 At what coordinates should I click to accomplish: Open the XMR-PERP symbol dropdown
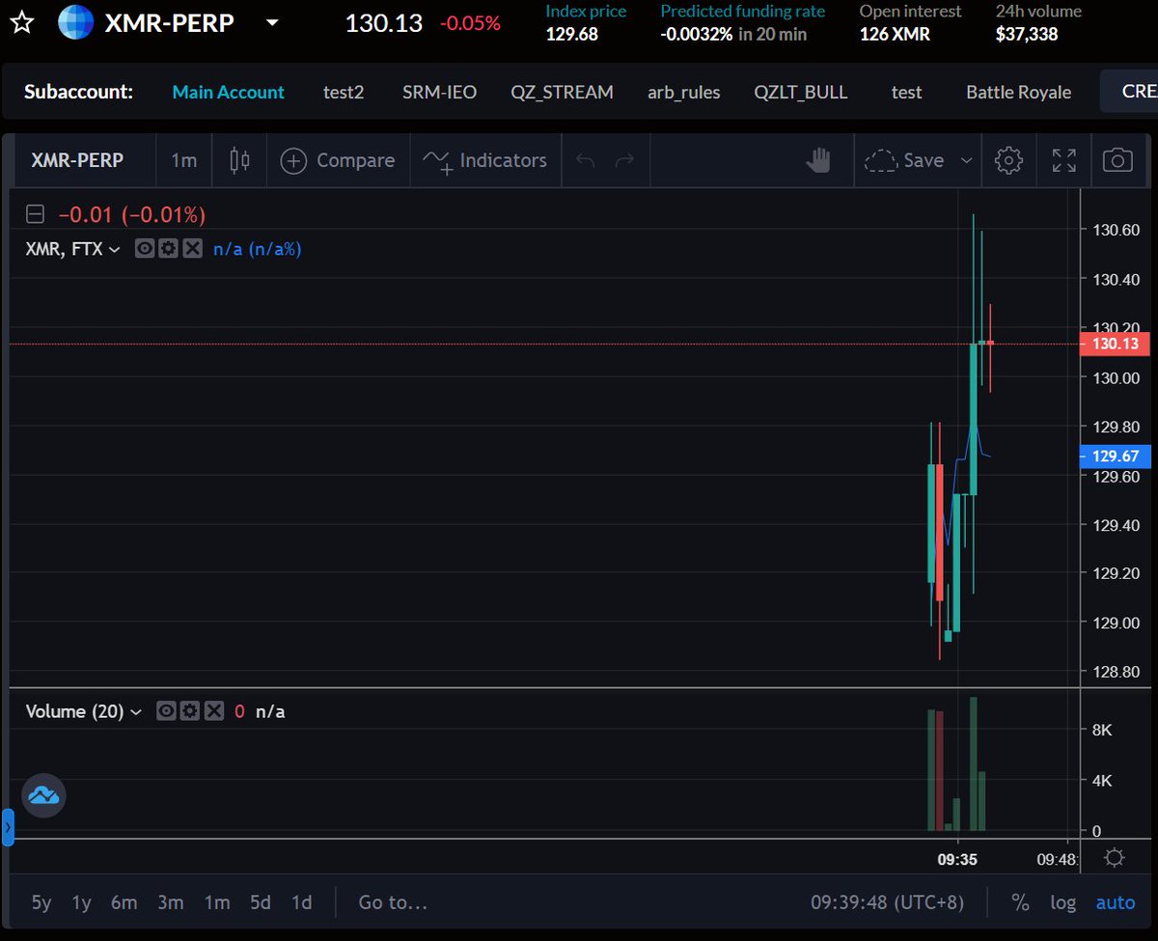tap(271, 21)
